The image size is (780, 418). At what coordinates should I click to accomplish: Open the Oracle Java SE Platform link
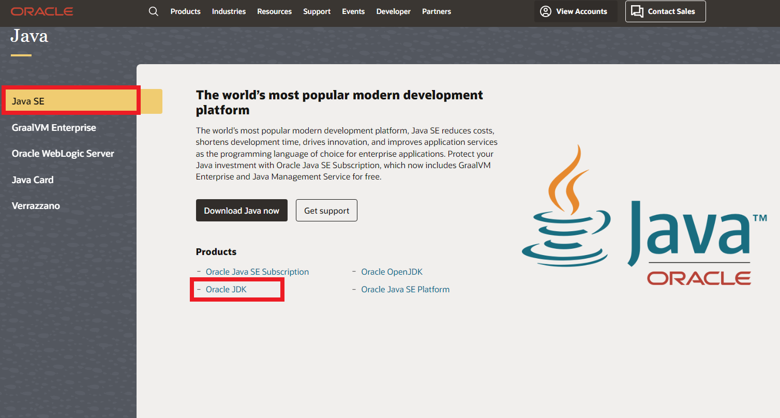[405, 289]
